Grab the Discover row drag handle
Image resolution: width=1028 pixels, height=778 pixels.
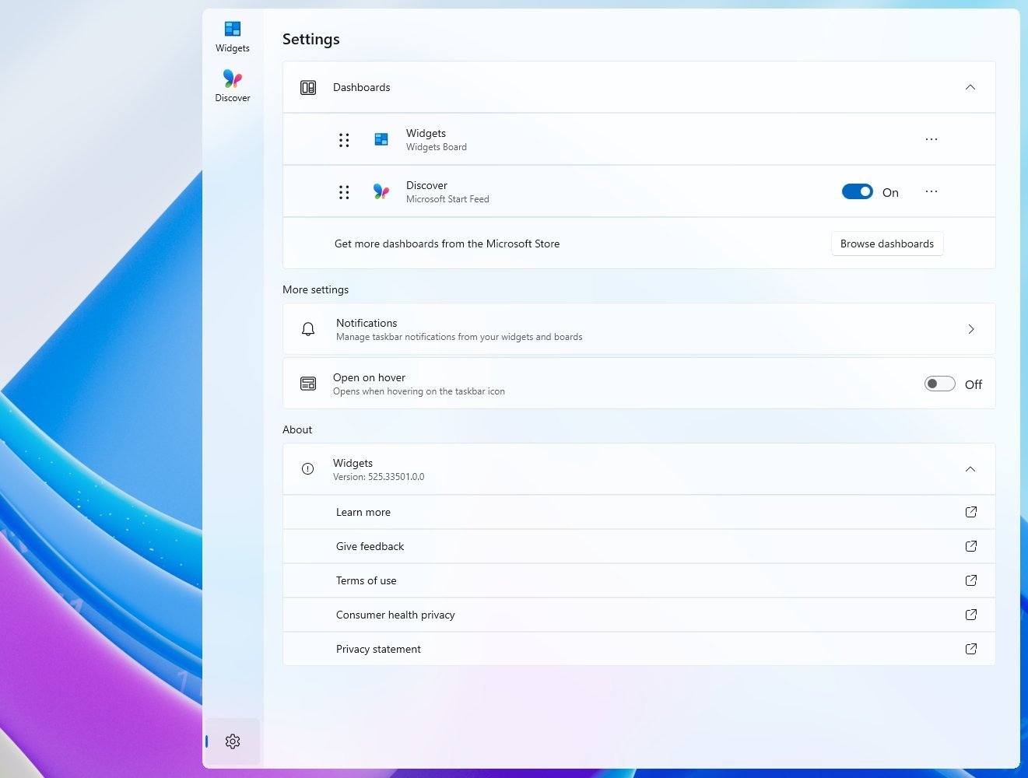click(x=344, y=191)
